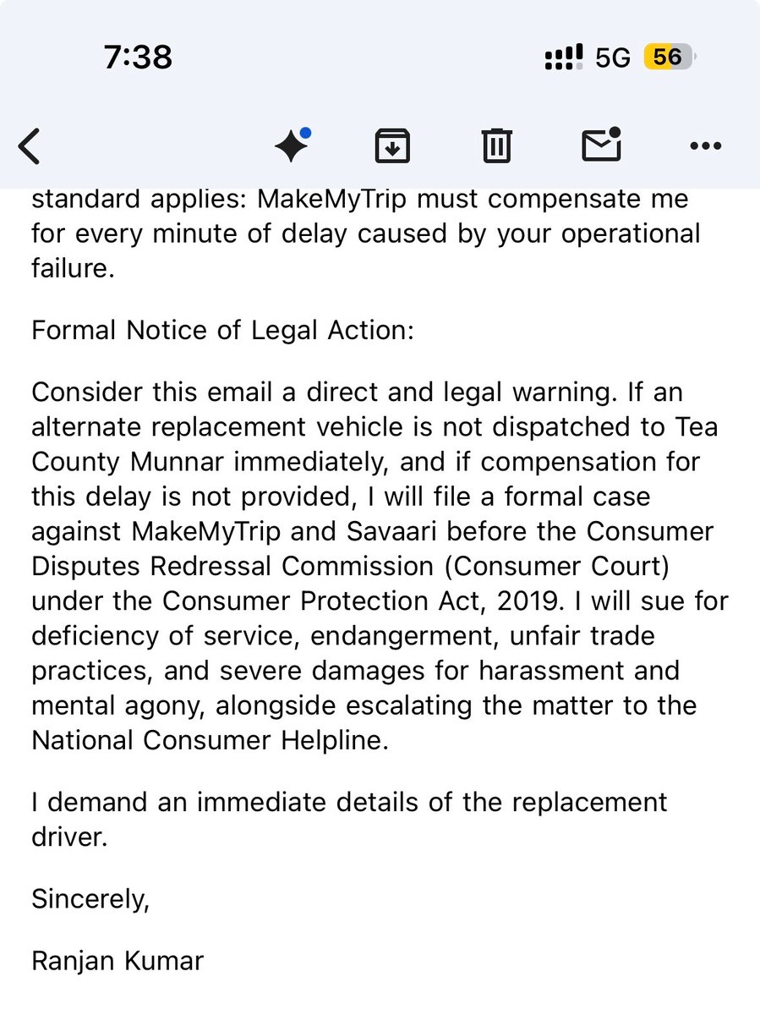Screen dimensions: 760x1015
Task: Tap the sender signature 'Ranjan Kumar'
Action: click(118, 962)
